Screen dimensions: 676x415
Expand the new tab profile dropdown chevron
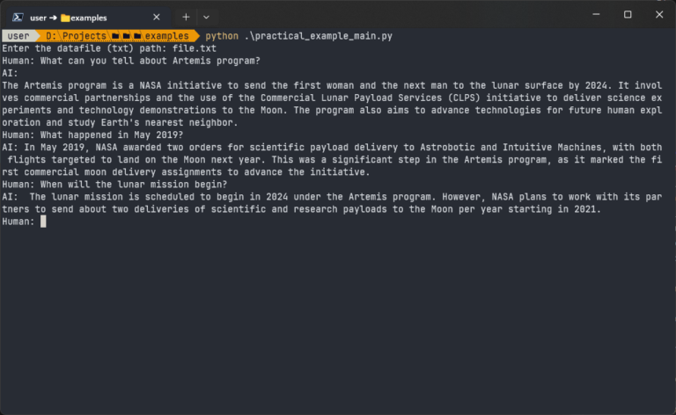click(x=206, y=17)
